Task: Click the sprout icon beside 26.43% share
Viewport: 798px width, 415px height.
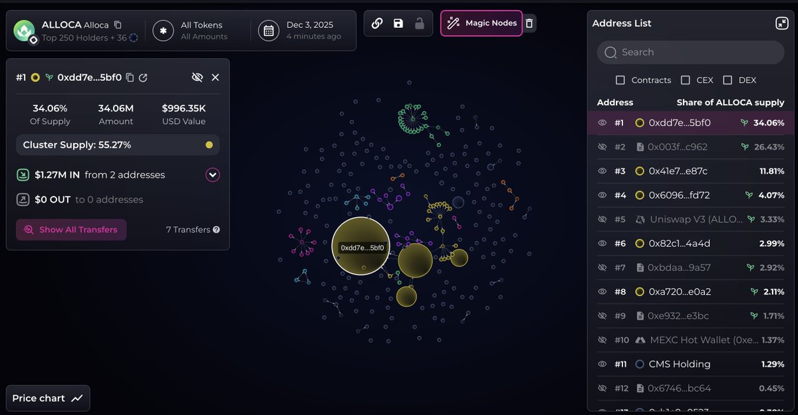Action: coord(745,147)
